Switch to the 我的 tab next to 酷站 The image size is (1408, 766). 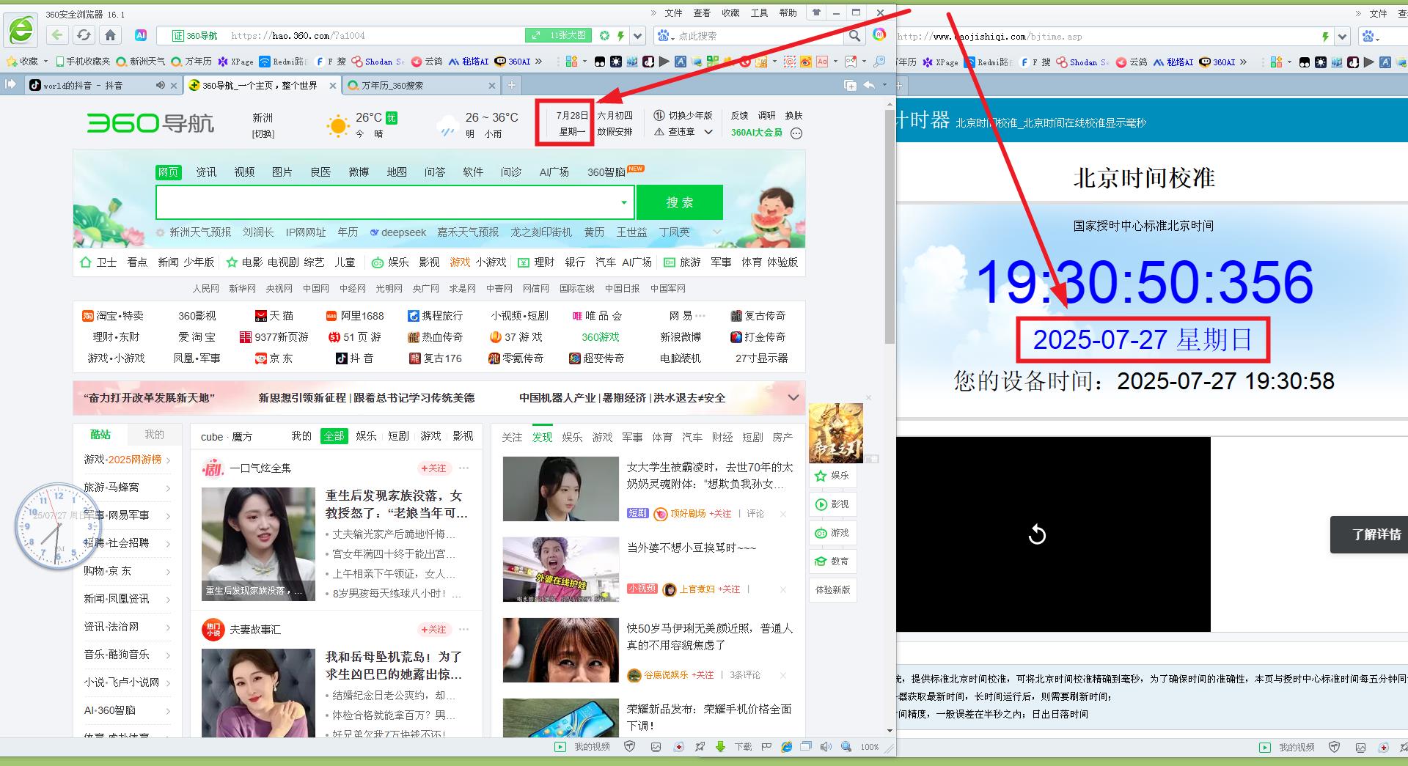click(x=154, y=435)
